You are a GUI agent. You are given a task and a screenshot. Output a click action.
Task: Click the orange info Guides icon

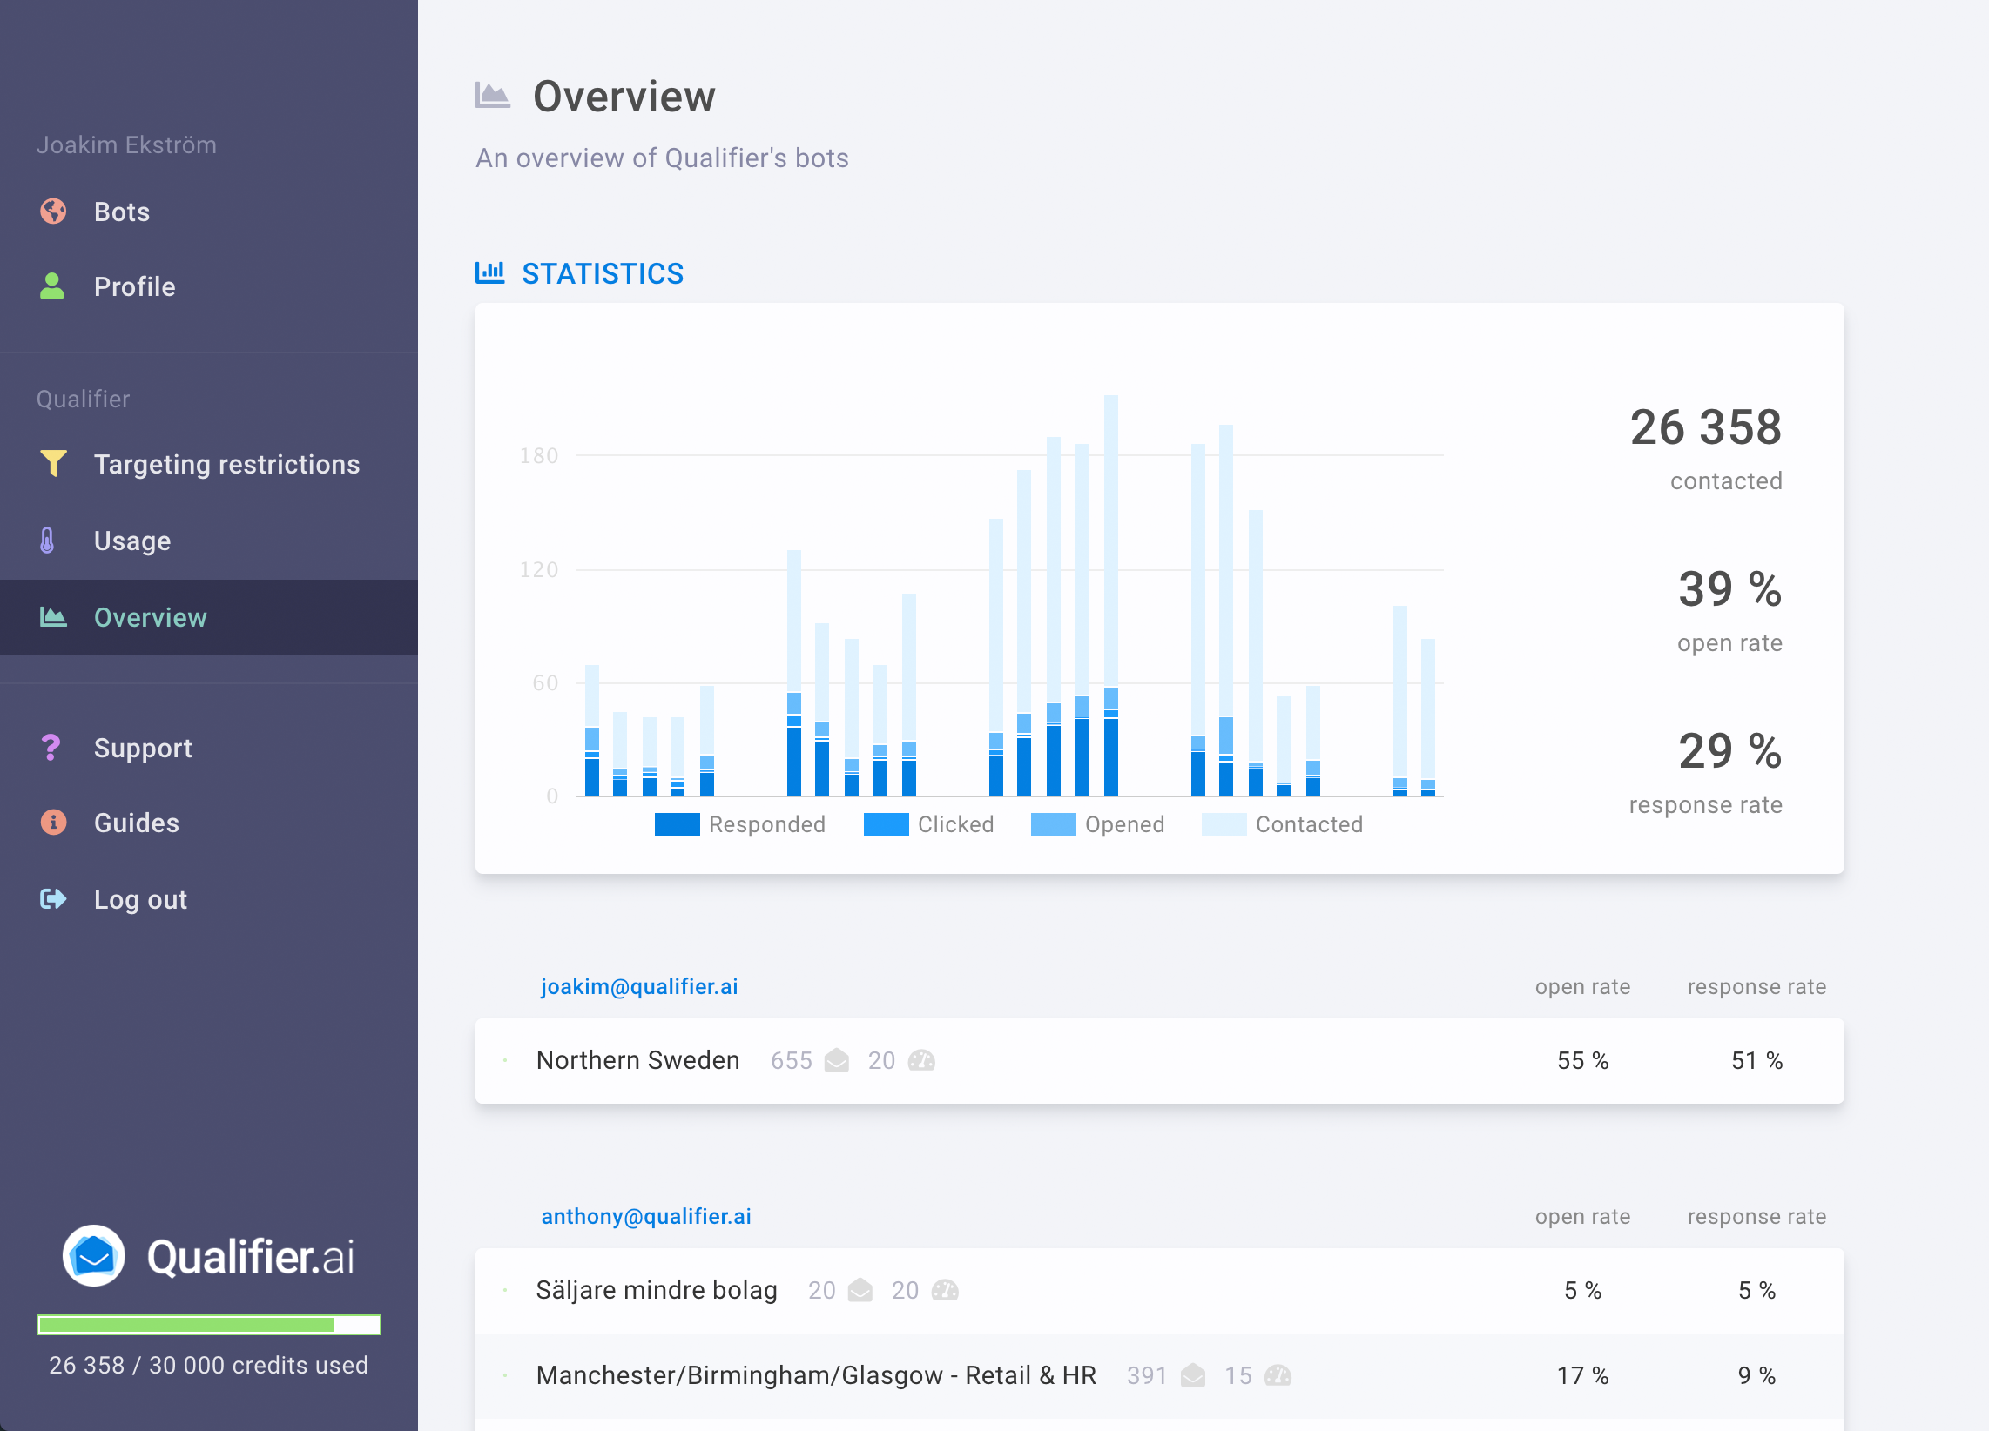pyautogui.click(x=53, y=822)
